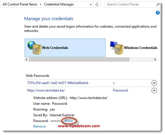Refresh the Credential Manager address bar

click(x=97, y=4)
